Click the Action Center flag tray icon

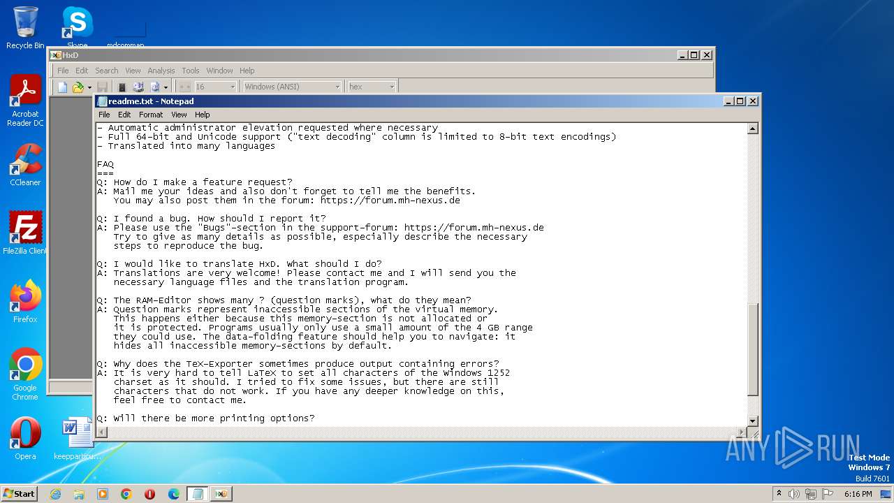click(828, 494)
